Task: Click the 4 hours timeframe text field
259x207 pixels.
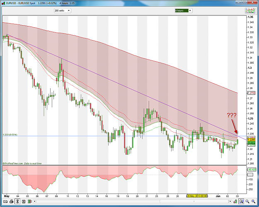Action: 182,11
